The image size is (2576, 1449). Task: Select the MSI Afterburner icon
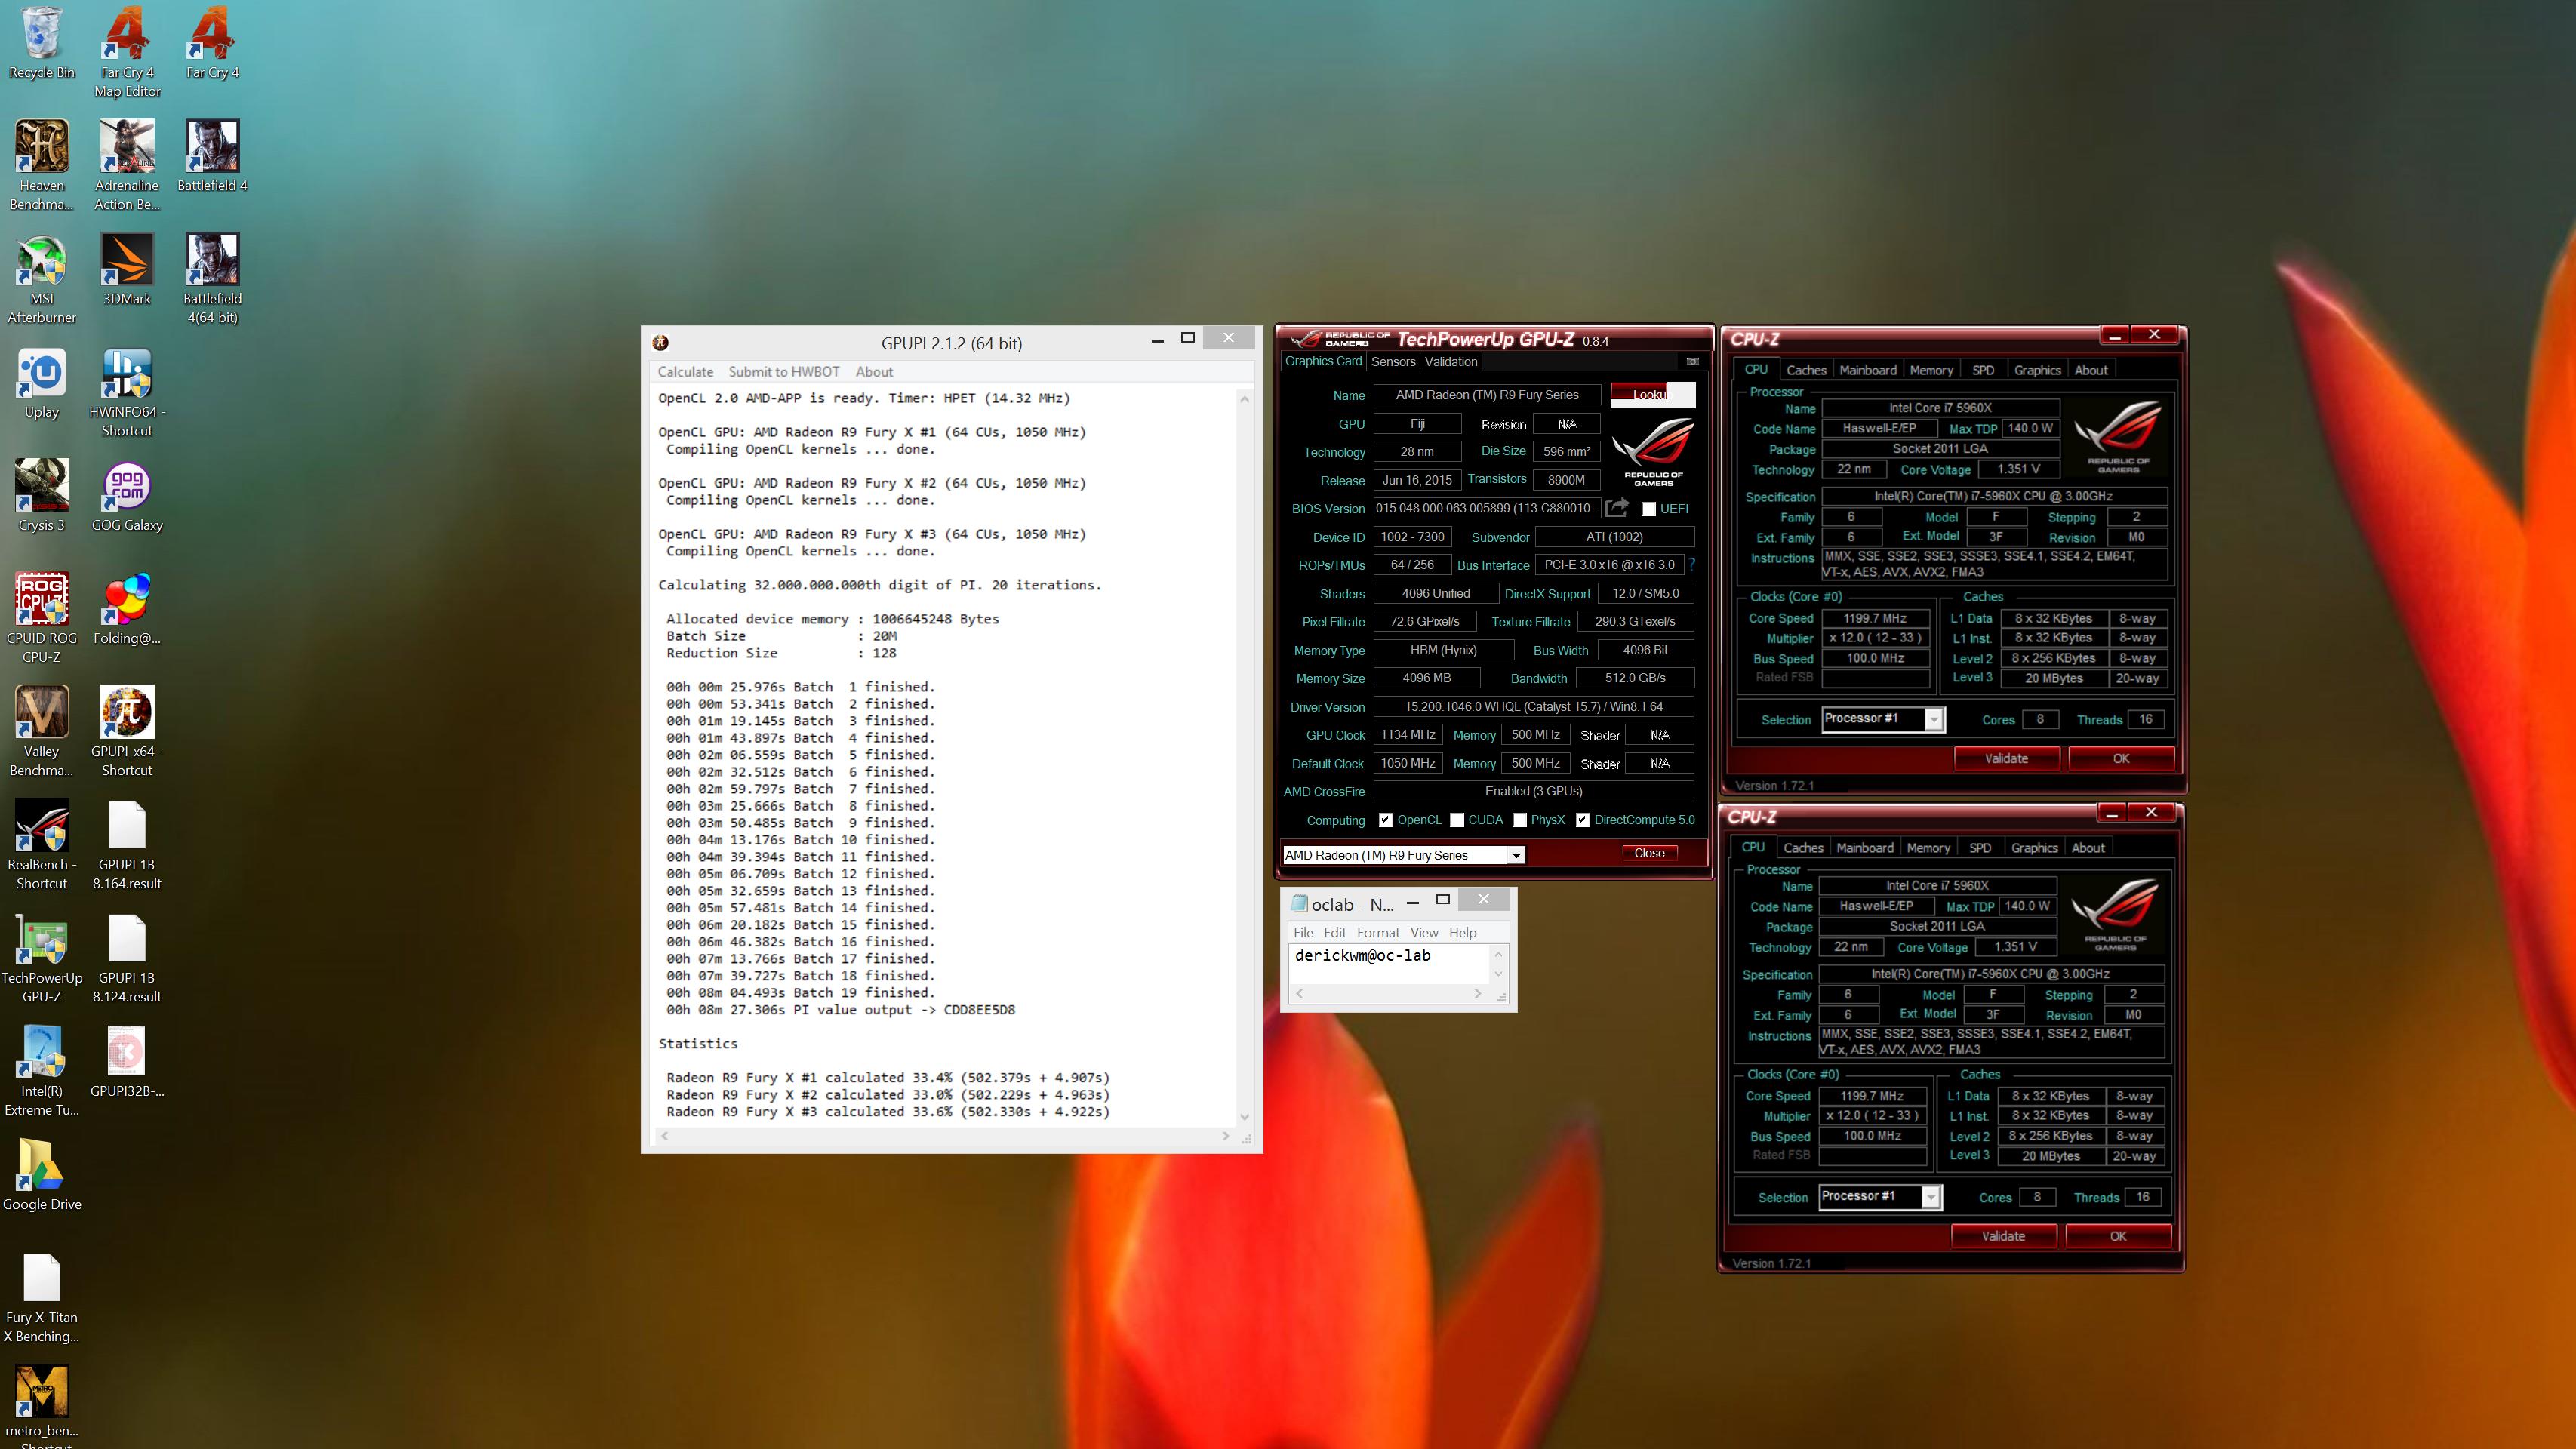click(x=42, y=278)
